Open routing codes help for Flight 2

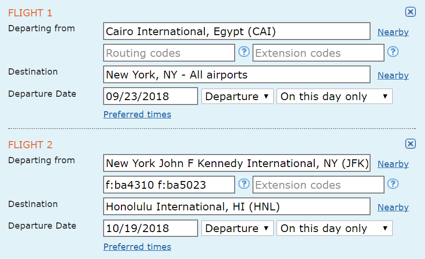(244, 184)
